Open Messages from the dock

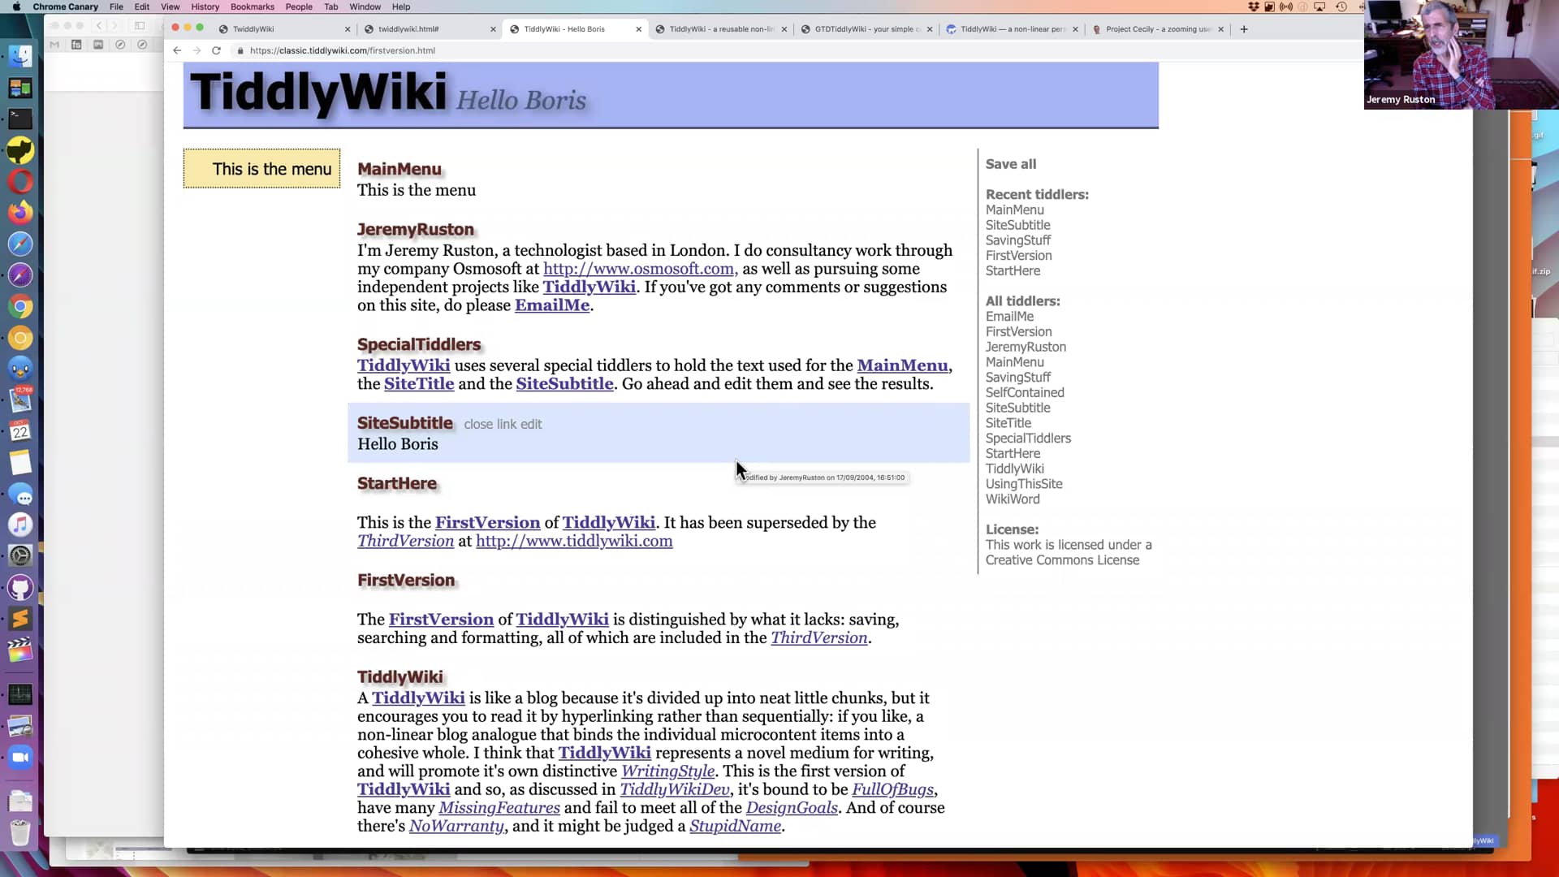(20, 495)
